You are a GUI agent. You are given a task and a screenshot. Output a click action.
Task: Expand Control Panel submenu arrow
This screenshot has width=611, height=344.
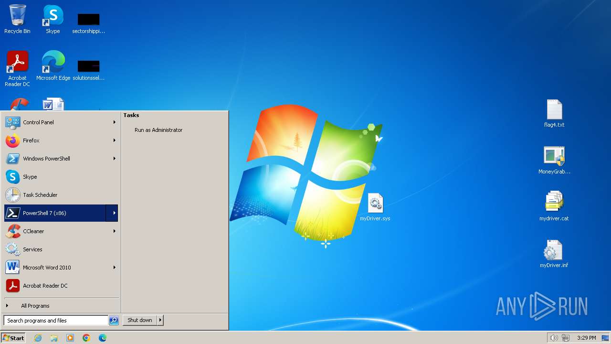click(x=114, y=122)
